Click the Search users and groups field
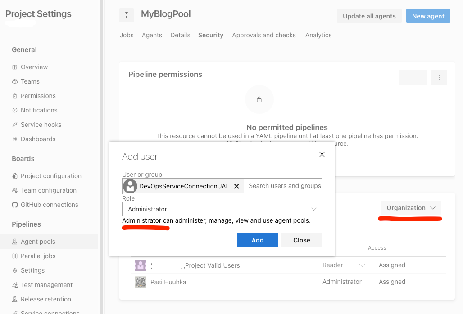463x314 pixels. (x=282, y=186)
